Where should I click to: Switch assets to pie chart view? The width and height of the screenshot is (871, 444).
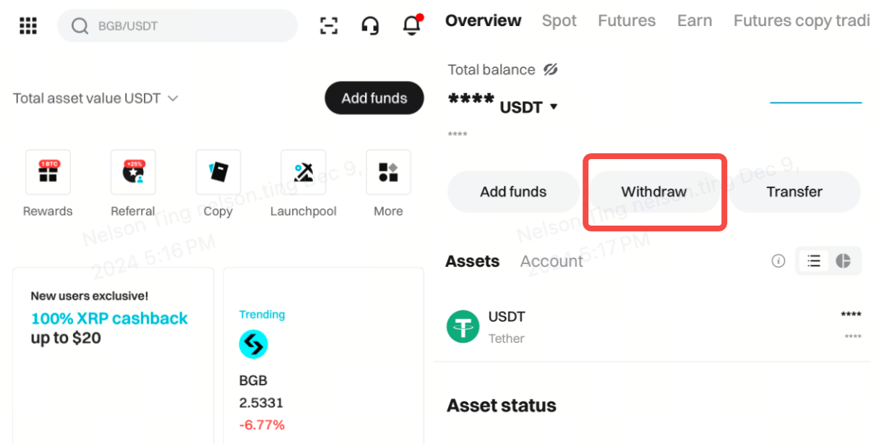(843, 261)
